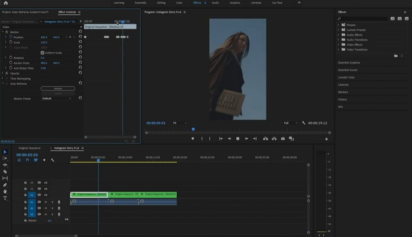412x237 pixels.
Task: Click the Export Frame camera icon
Action: point(283,139)
